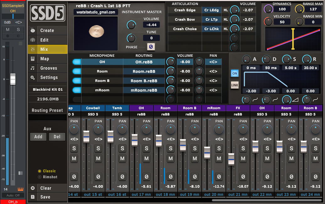Click the Save button in sidebar
This screenshot has width=325, height=204.
coord(45,197)
